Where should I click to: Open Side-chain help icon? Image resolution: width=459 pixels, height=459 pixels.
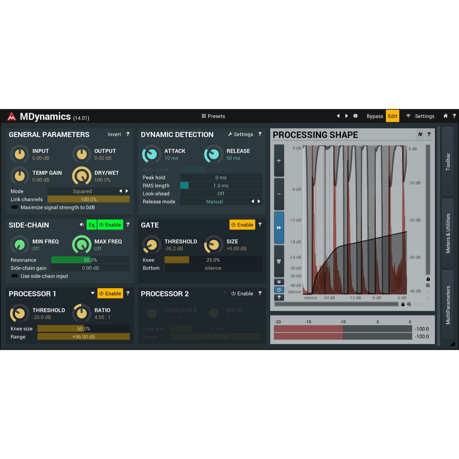pos(128,225)
